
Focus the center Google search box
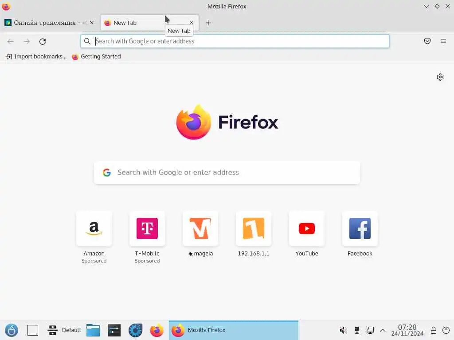(227, 172)
